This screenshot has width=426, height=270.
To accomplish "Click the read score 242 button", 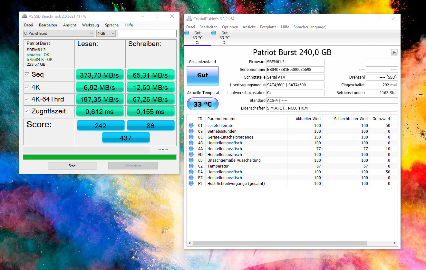I will click(x=101, y=126).
